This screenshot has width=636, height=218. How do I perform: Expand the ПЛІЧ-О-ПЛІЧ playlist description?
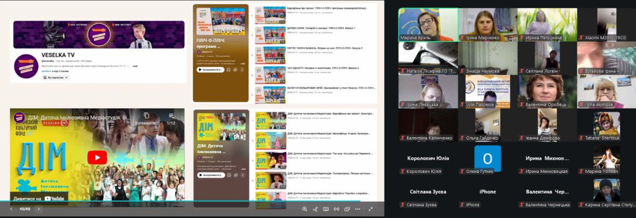pos(242,64)
